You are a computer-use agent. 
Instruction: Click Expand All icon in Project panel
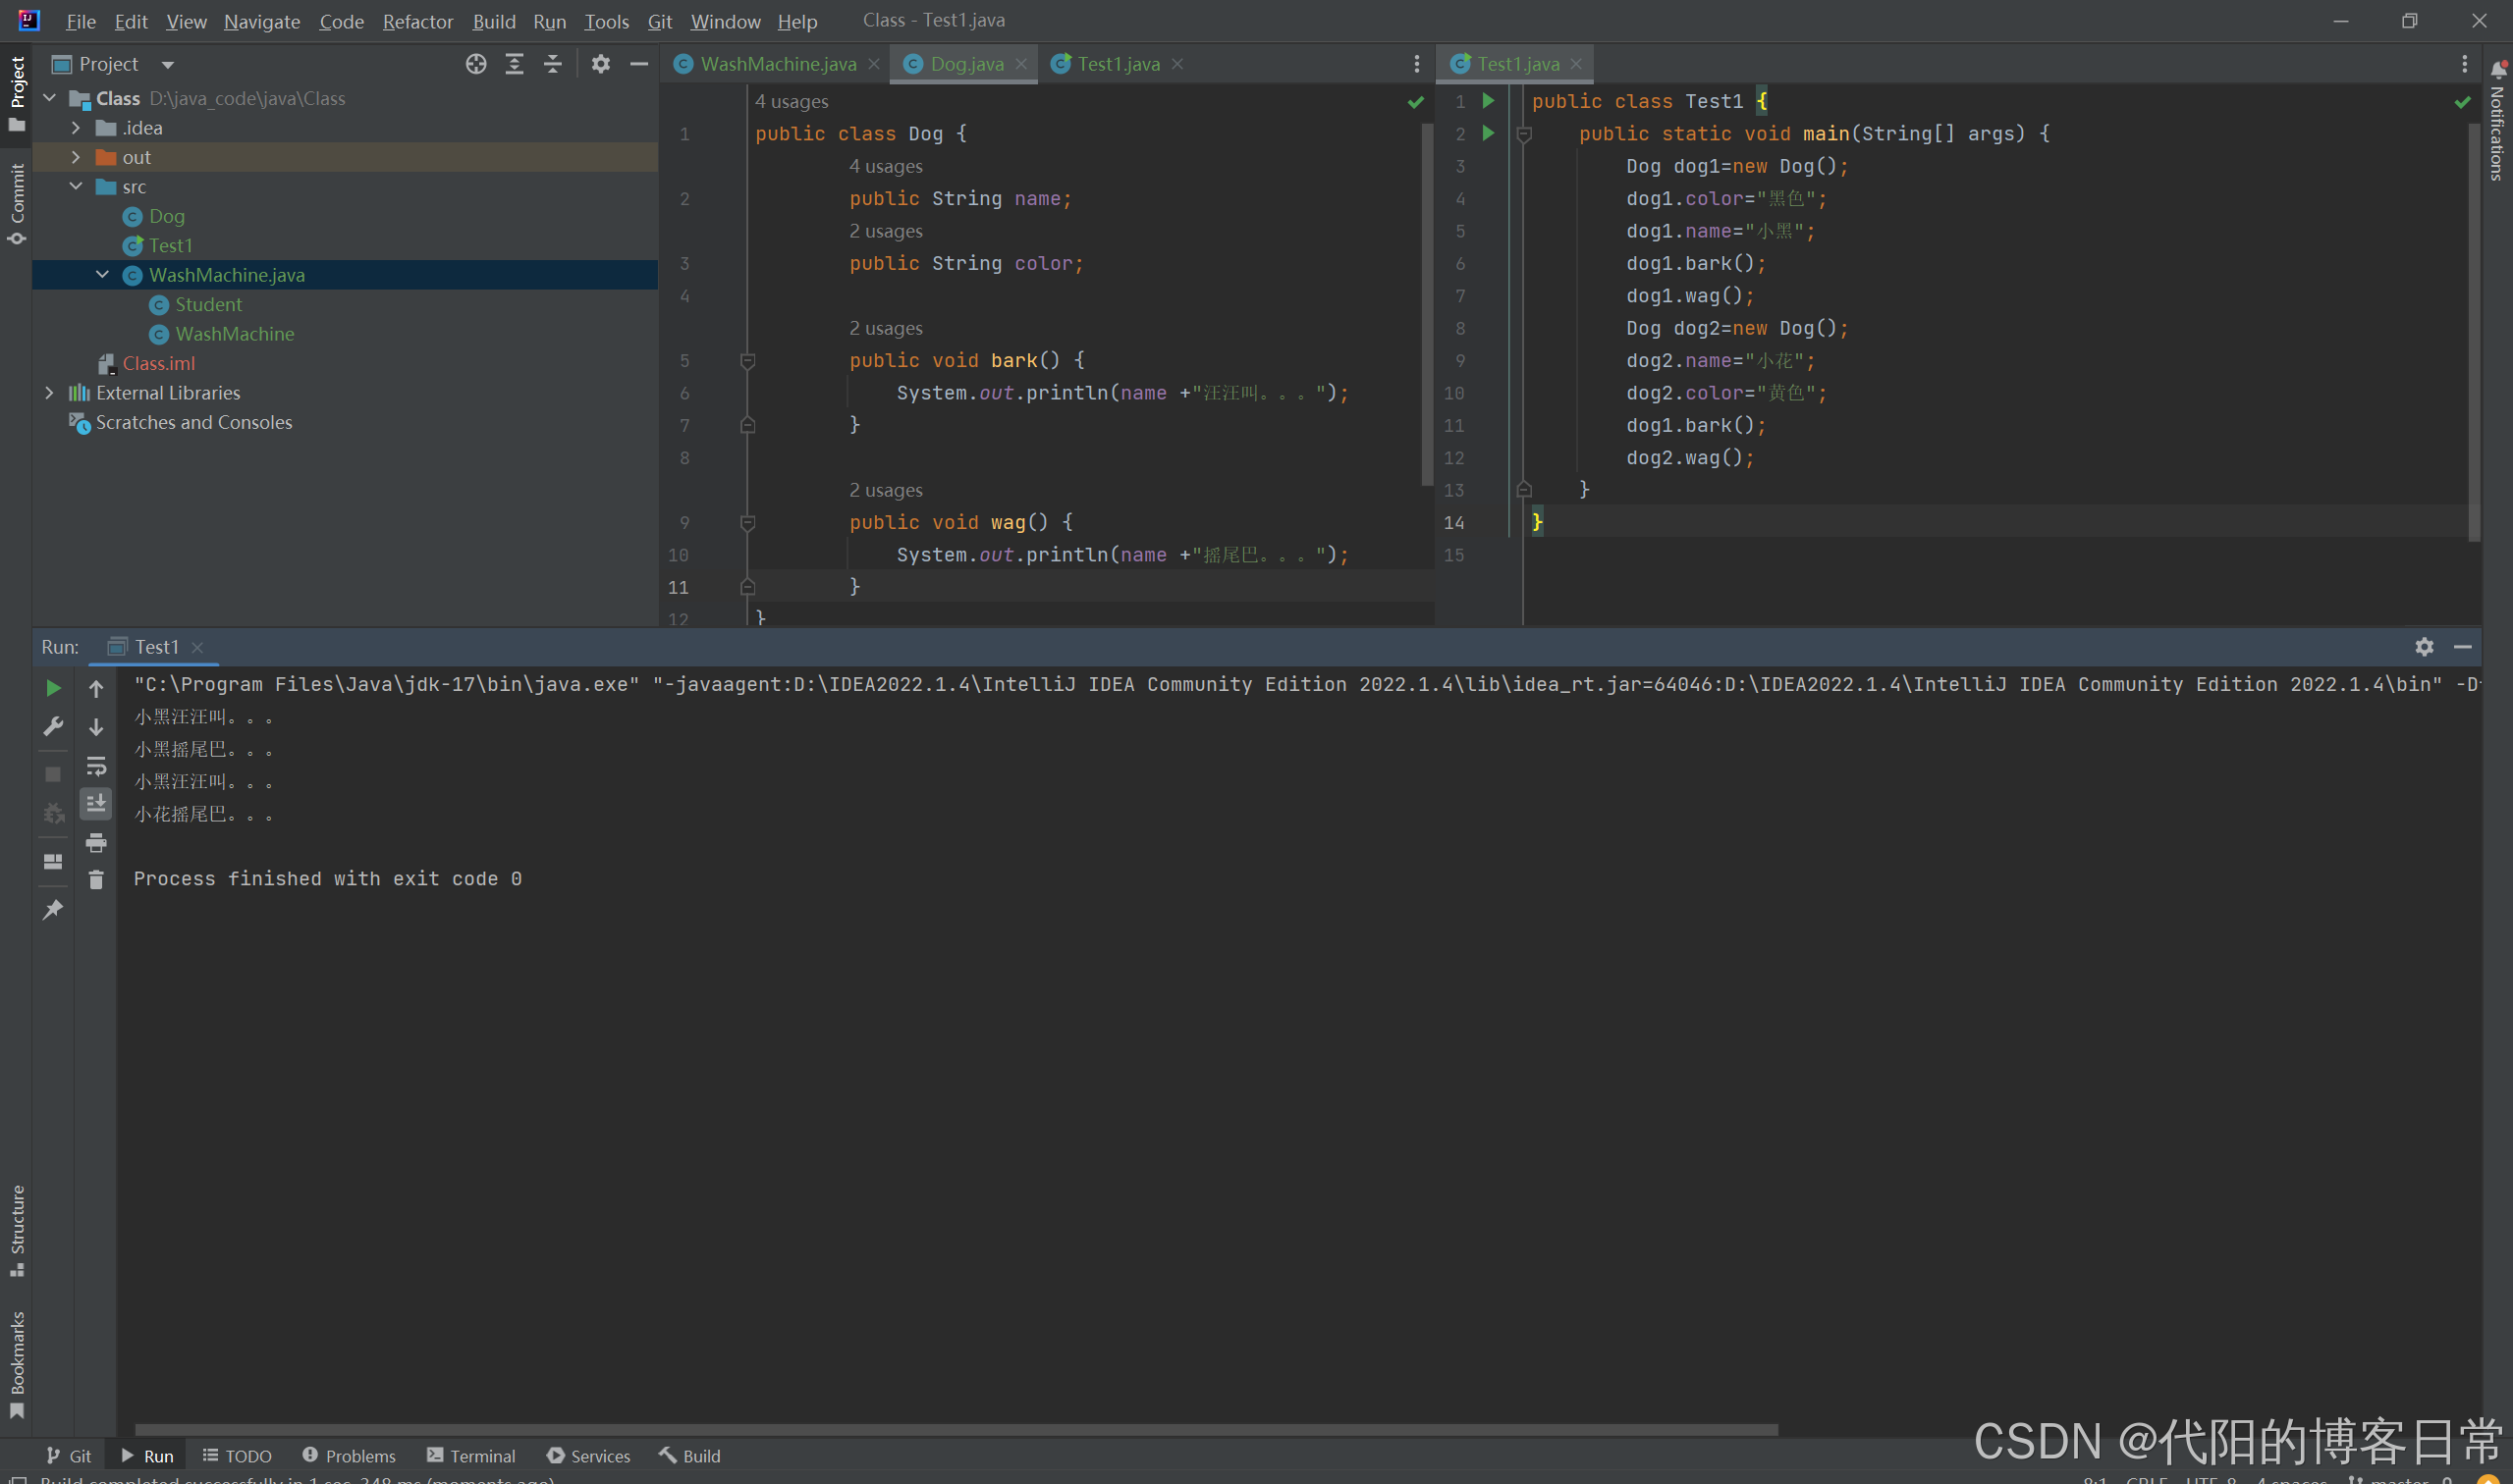pyautogui.click(x=515, y=64)
